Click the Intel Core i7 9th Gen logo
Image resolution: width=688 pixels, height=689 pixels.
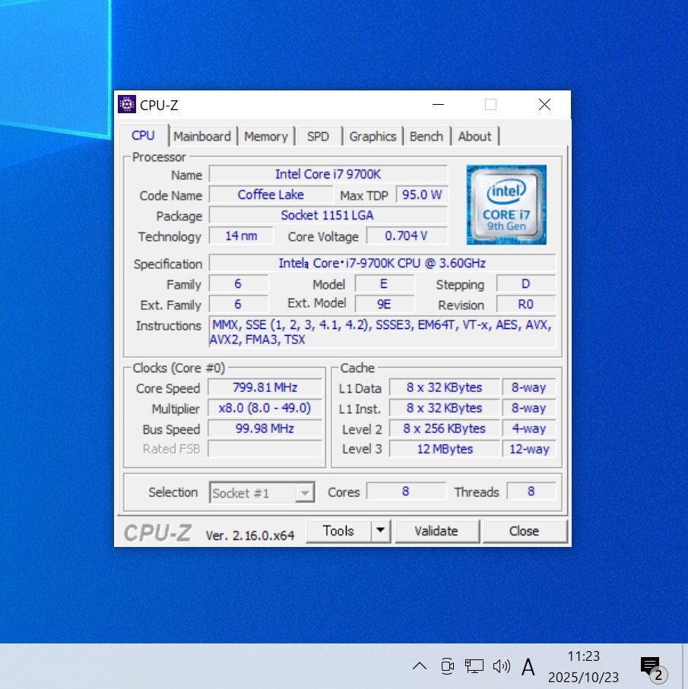click(x=506, y=205)
